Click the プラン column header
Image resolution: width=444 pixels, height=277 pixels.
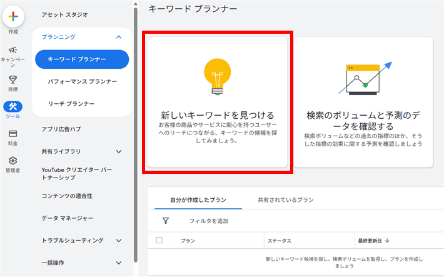(x=188, y=241)
